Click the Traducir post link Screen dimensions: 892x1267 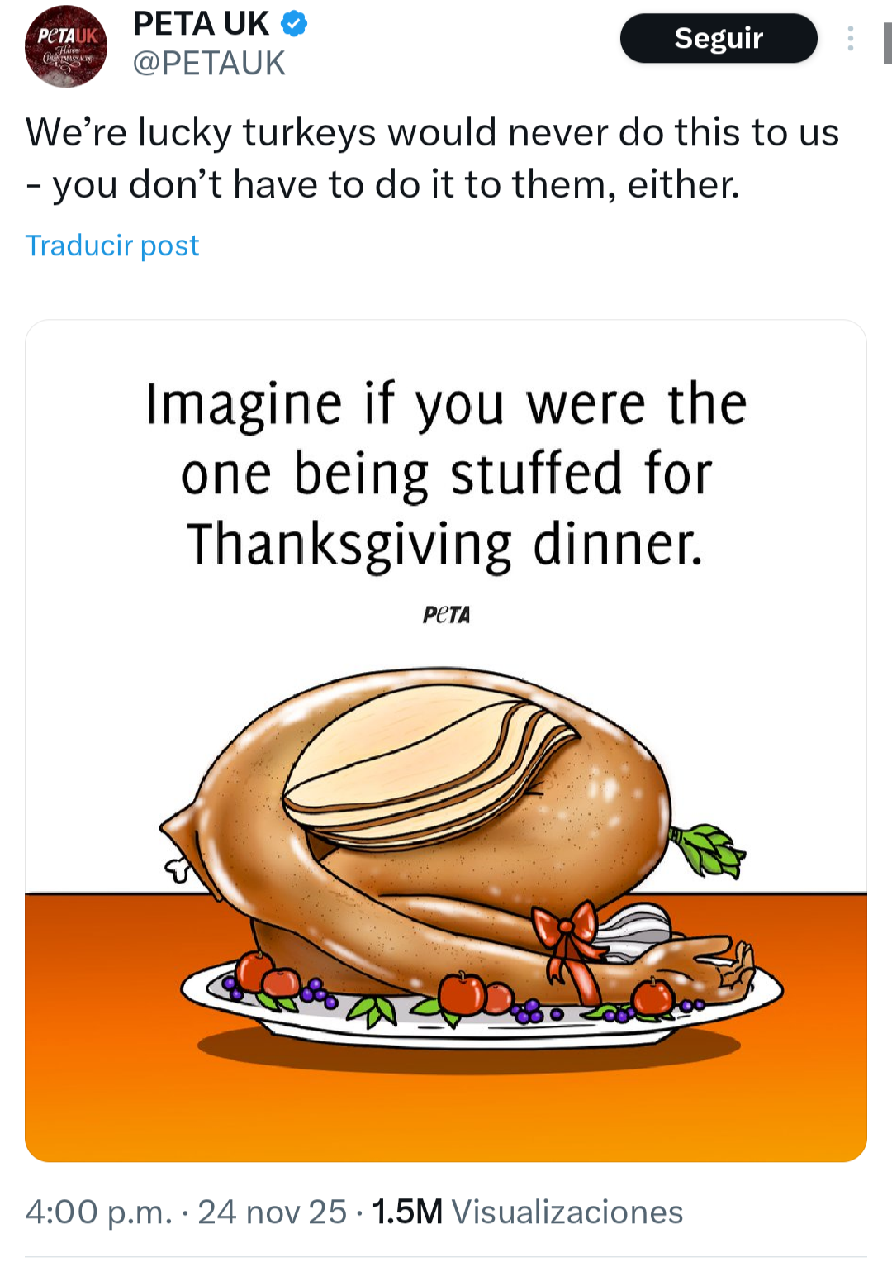(112, 245)
